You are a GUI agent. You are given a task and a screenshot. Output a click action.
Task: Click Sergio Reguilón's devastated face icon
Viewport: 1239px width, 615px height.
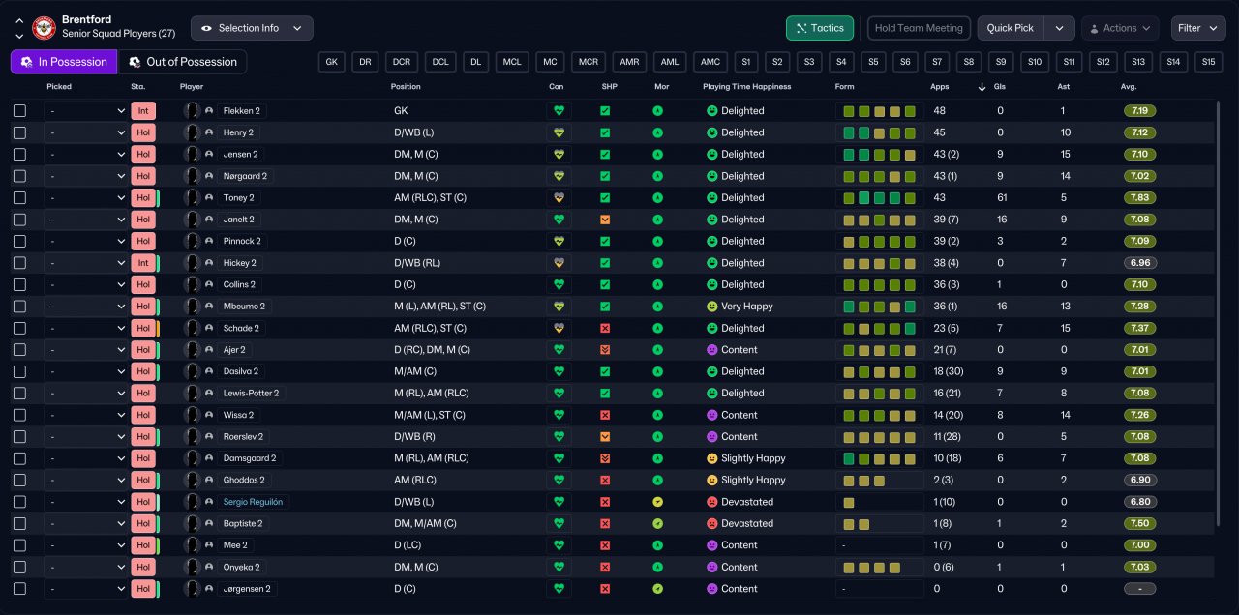point(711,502)
